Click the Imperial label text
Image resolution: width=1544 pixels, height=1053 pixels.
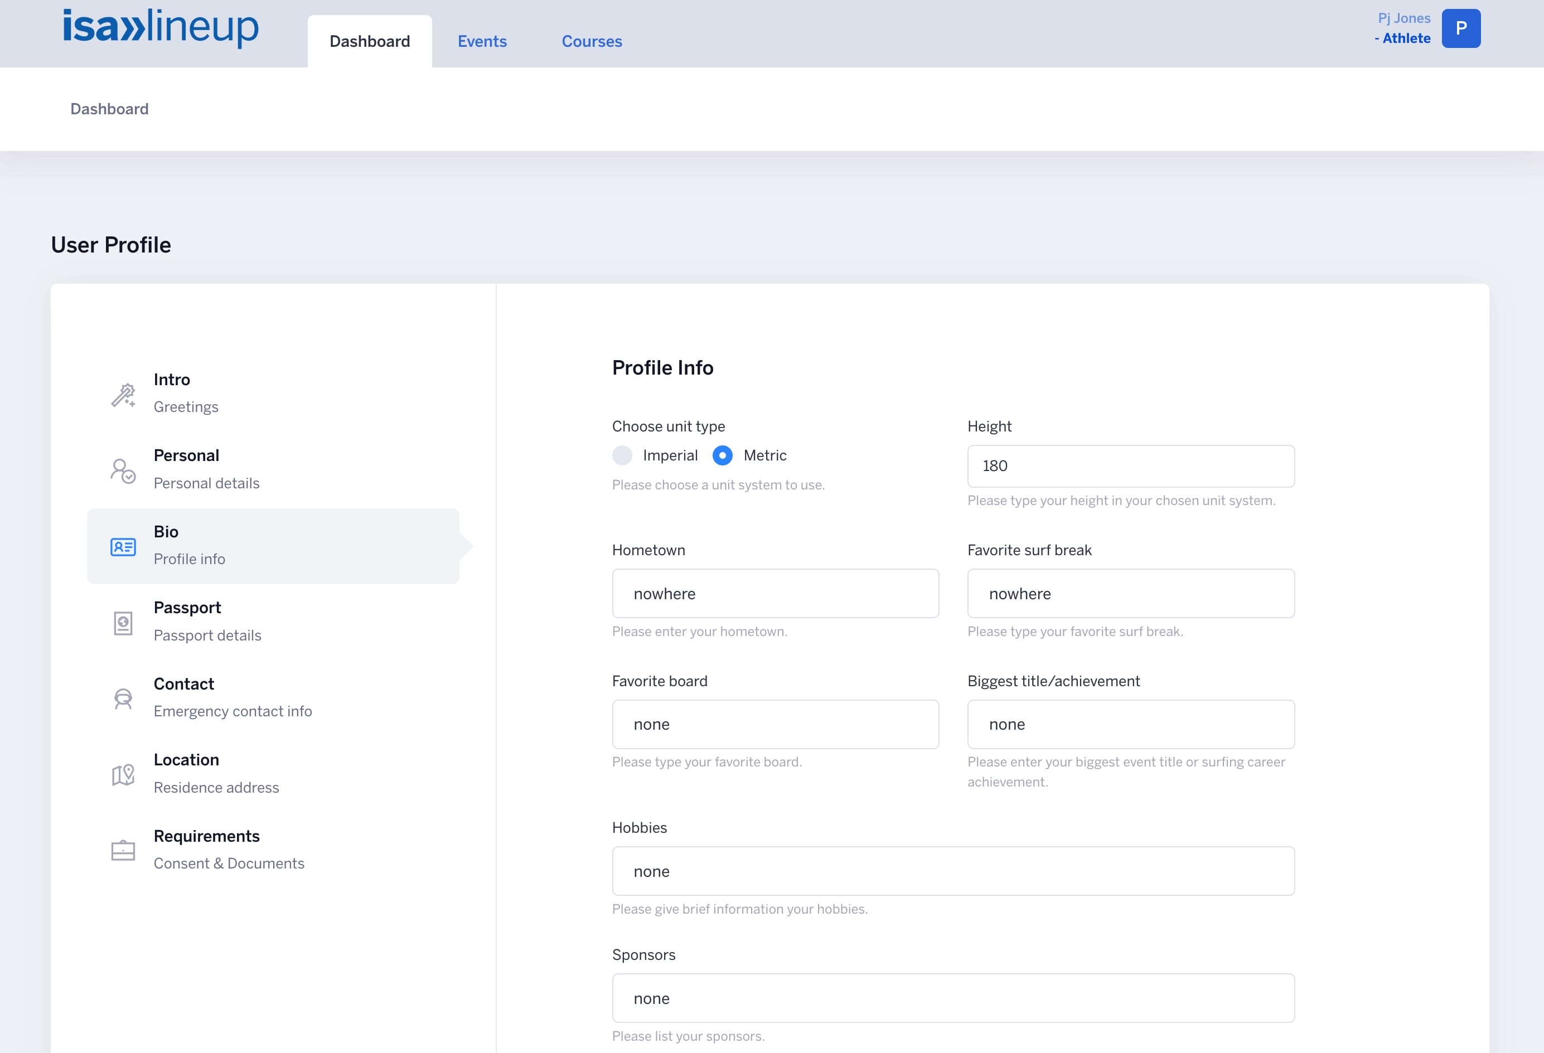670,455
